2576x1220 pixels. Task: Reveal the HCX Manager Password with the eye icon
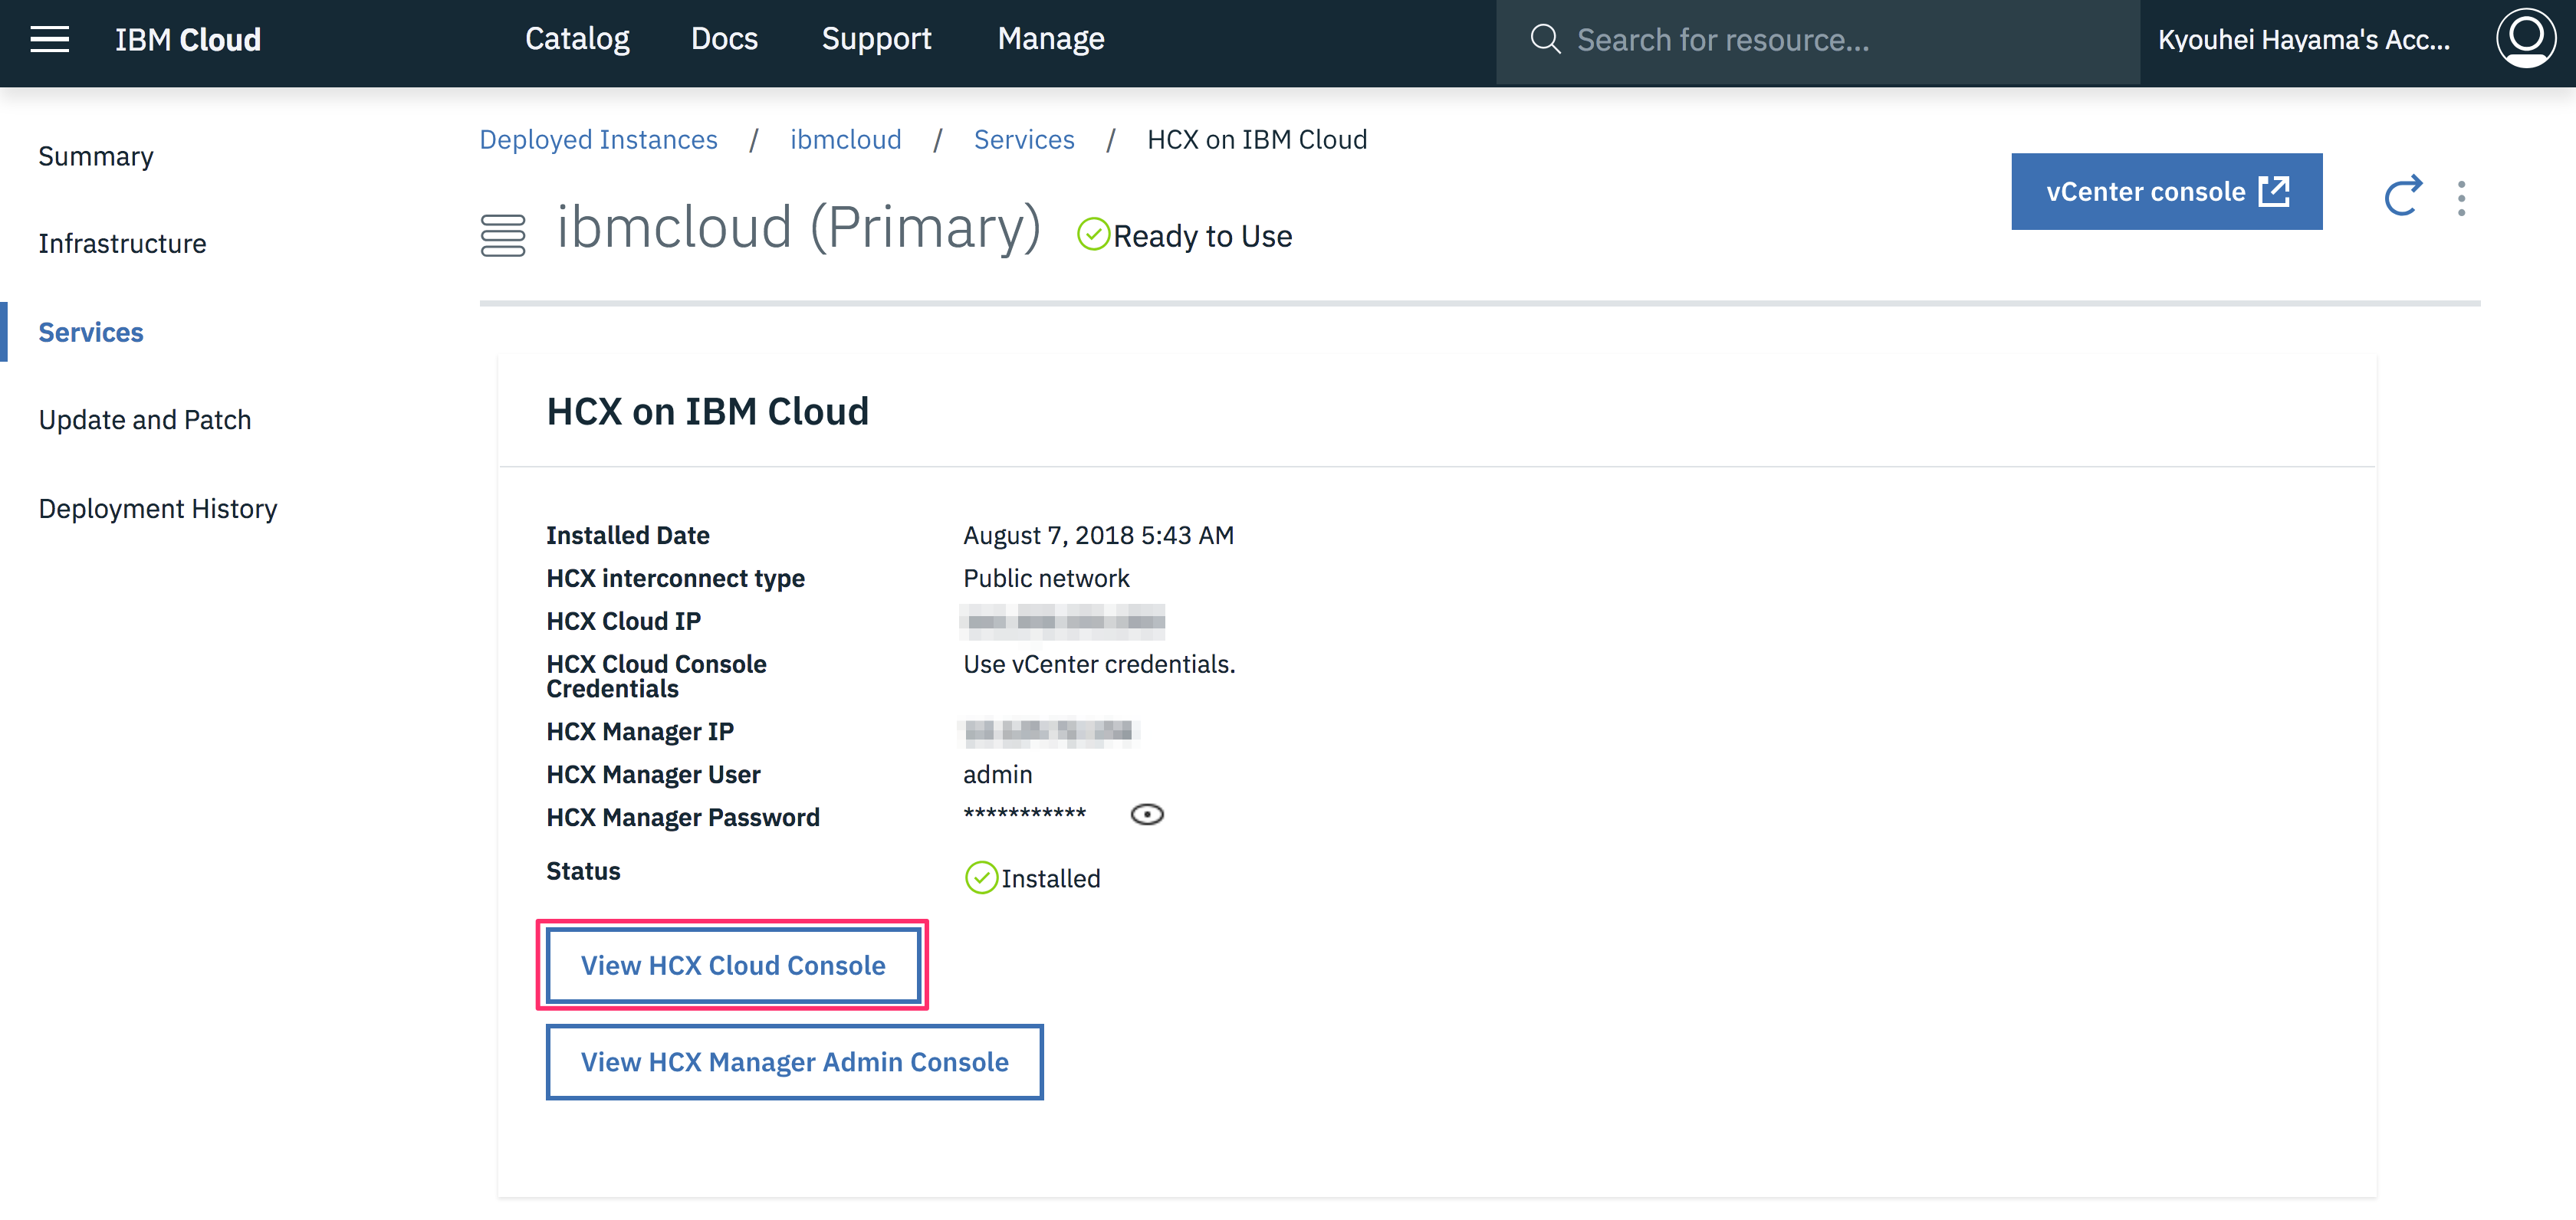click(1147, 813)
